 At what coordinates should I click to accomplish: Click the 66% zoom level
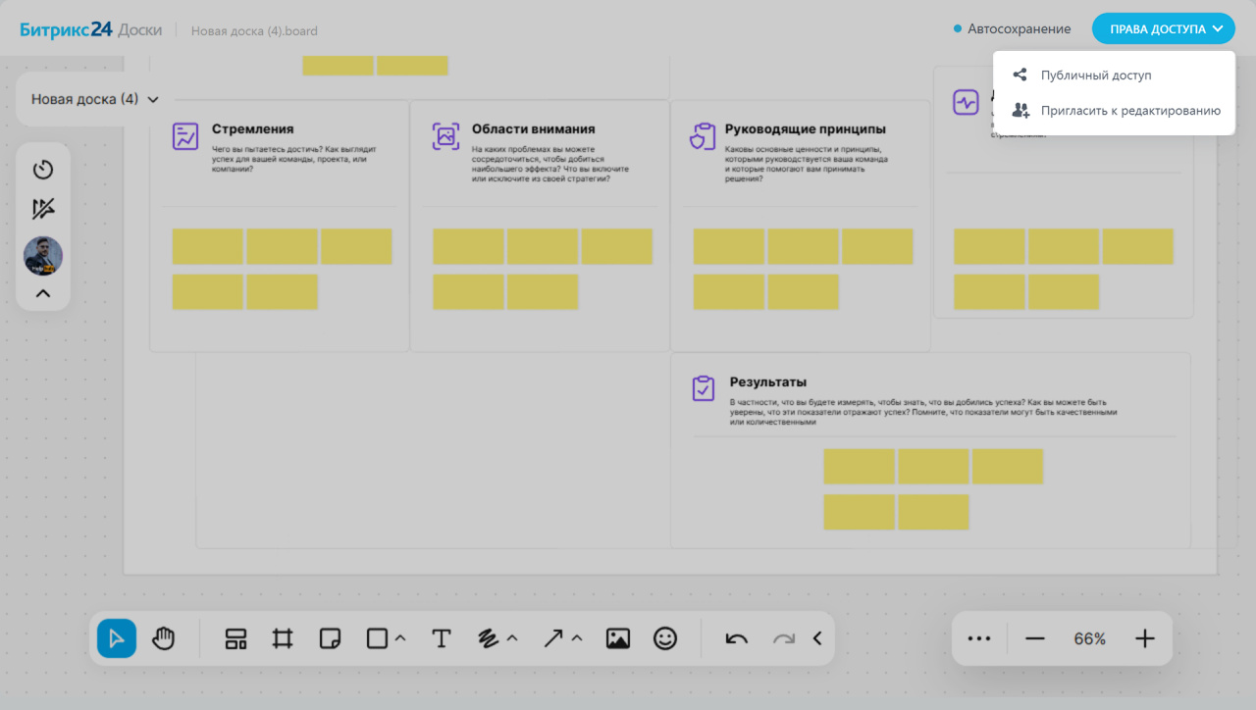click(1090, 638)
